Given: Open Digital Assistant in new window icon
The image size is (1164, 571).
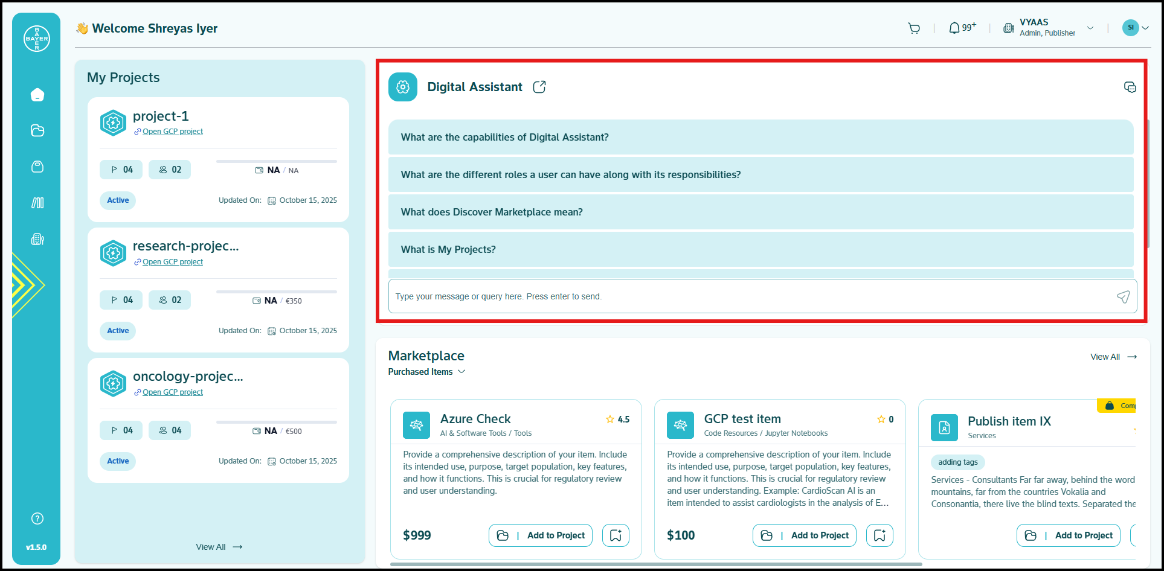Looking at the screenshot, I should tap(539, 87).
